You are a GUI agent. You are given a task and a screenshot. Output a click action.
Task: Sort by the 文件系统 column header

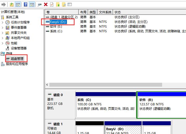pyautogui.click(x=105, y=12)
